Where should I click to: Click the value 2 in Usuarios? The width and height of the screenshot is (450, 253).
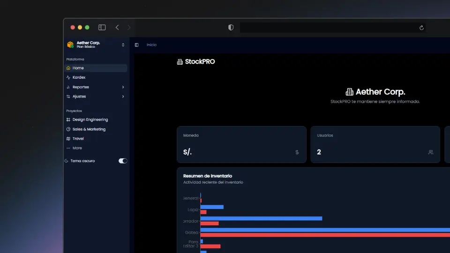click(x=319, y=152)
